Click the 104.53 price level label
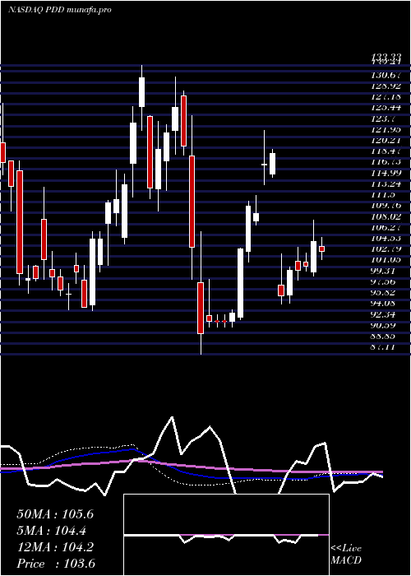Screen dimensions: 411x576 (386, 238)
